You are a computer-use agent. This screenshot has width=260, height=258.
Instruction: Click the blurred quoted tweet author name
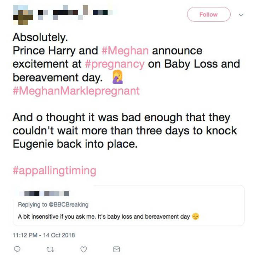[x=46, y=194]
